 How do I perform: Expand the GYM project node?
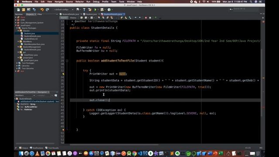[16, 20]
